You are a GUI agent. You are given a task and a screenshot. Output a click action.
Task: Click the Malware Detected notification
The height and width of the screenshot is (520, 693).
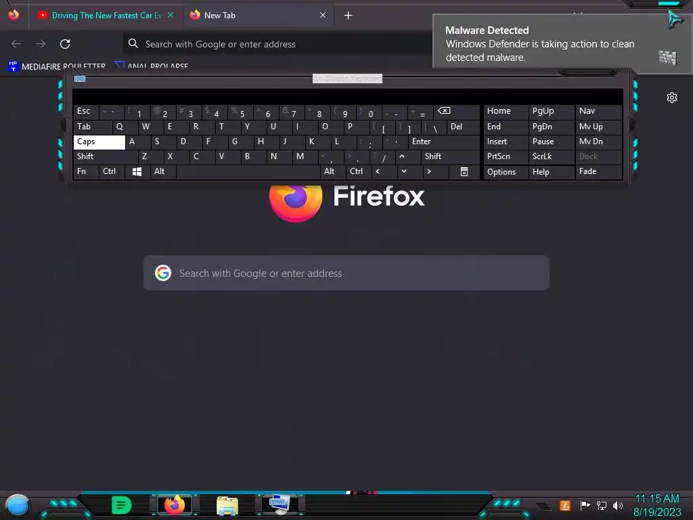(x=562, y=43)
